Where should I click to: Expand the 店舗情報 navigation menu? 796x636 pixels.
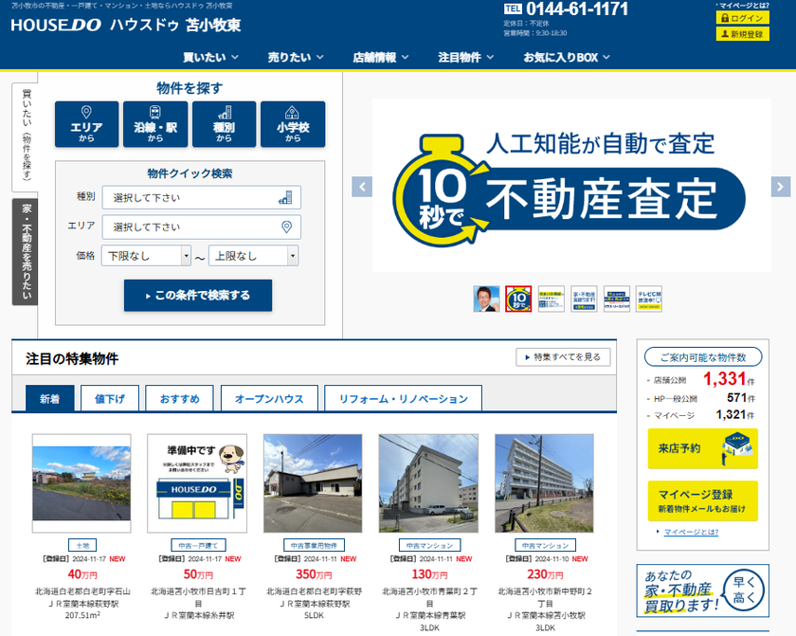coord(381,57)
